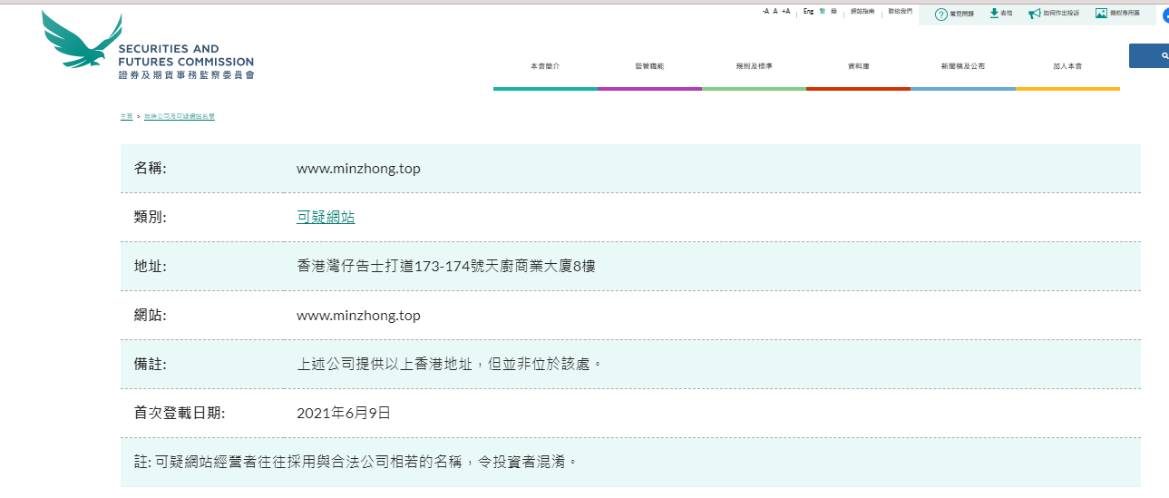
Task: Expand the 監管職能 navigation menu
Action: pos(649,67)
